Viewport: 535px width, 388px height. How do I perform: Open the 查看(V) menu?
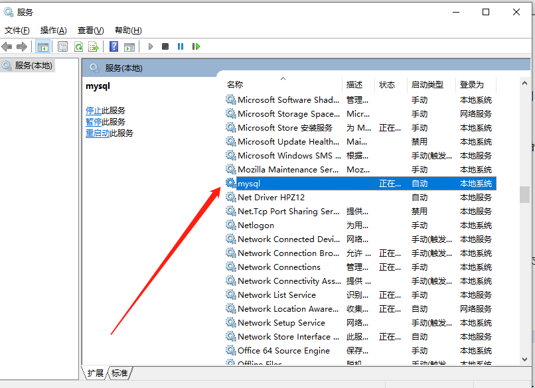coord(90,31)
